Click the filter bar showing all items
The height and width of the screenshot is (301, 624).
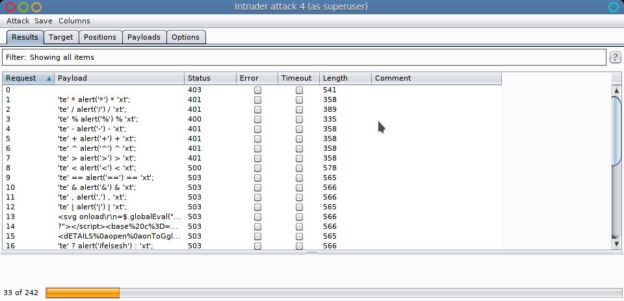coord(304,57)
